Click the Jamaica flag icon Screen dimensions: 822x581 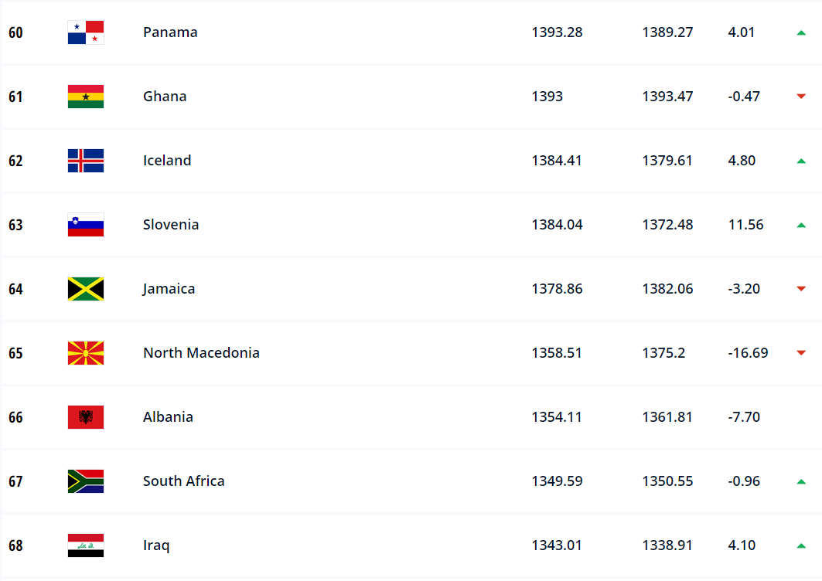pos(86,289)
